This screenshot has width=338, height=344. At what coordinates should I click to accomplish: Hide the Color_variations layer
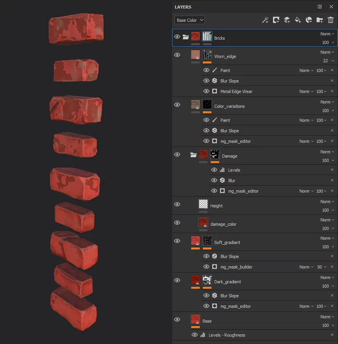[x=177, y=105]
